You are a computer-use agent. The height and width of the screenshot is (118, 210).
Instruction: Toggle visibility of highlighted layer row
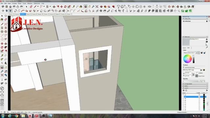[x=199, y=97]
